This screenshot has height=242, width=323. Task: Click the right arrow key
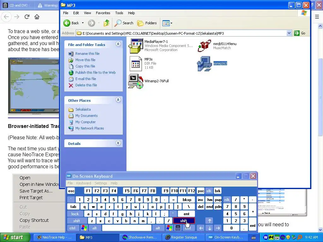218,228
